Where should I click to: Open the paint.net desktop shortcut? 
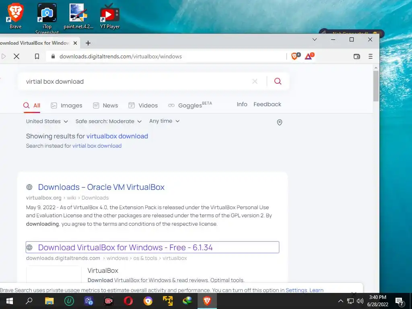(x=78, y=16)
